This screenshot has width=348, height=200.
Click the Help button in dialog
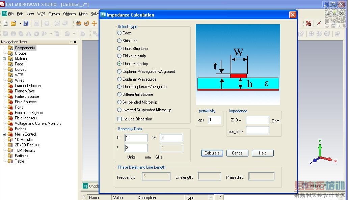pyautogui.click(x=263, y=153)
